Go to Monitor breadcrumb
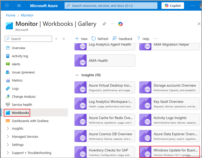202x158 pixels. point(27,15)
